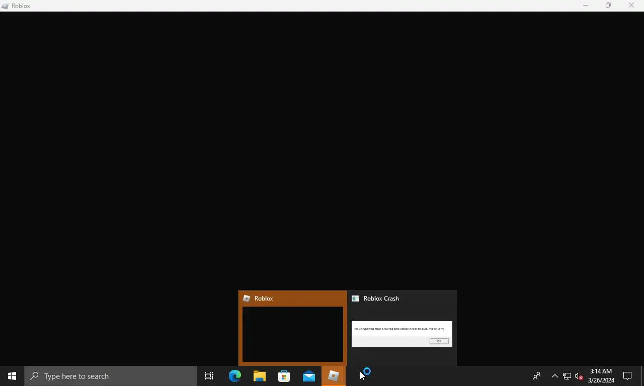Click the taskbar search box
This screenshot has width=644, height=386.
111,376
